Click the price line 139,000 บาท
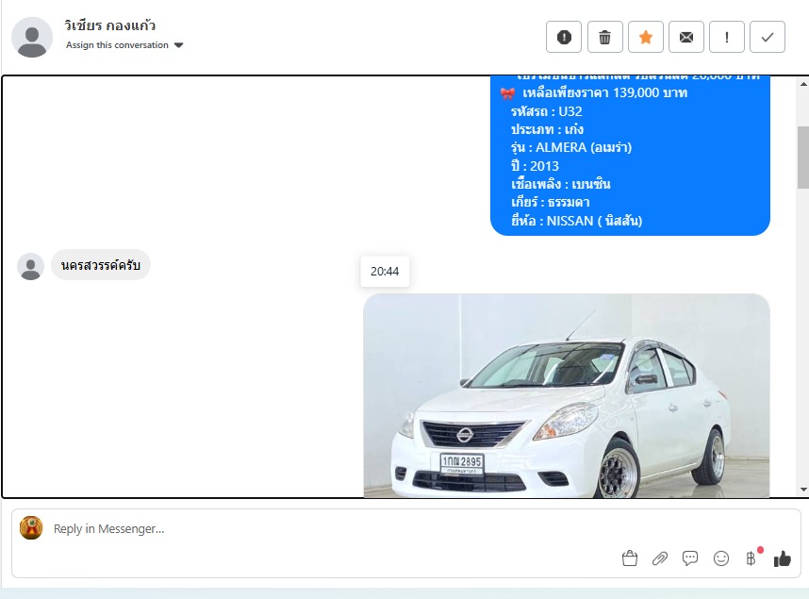The height and width of the screenshot is (599, 809). [x=604, y=93]
